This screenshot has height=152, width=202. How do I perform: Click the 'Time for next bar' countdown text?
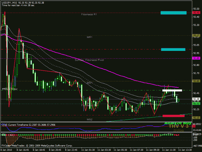(18, 5)
